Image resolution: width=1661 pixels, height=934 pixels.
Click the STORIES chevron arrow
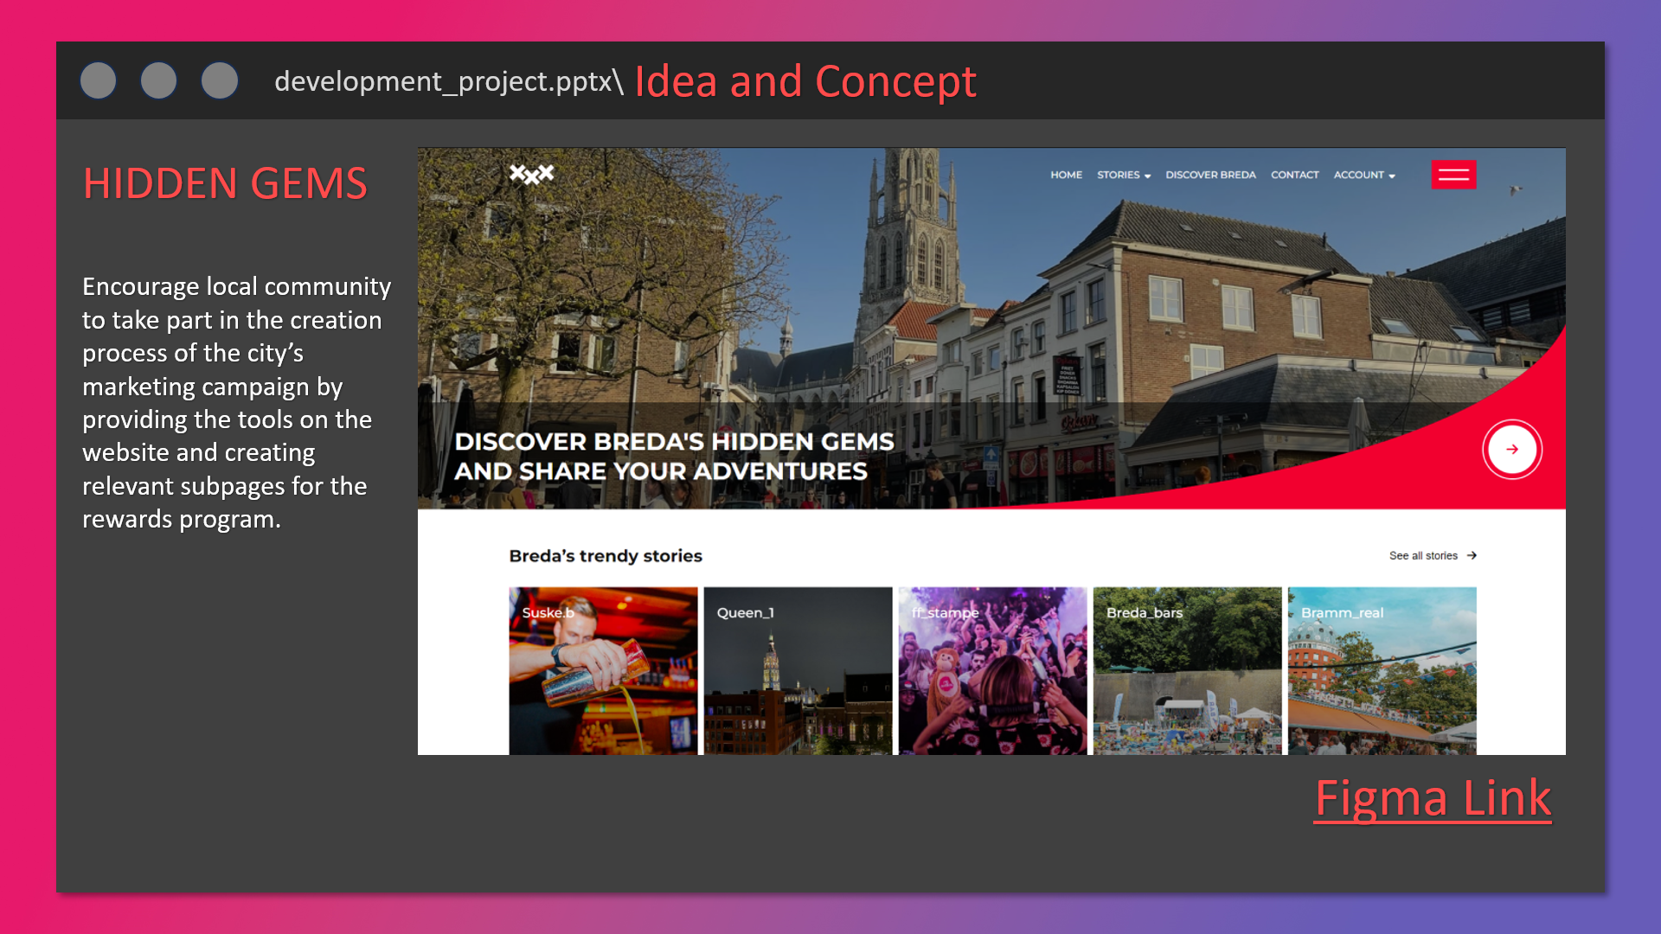click(1148, 175)
